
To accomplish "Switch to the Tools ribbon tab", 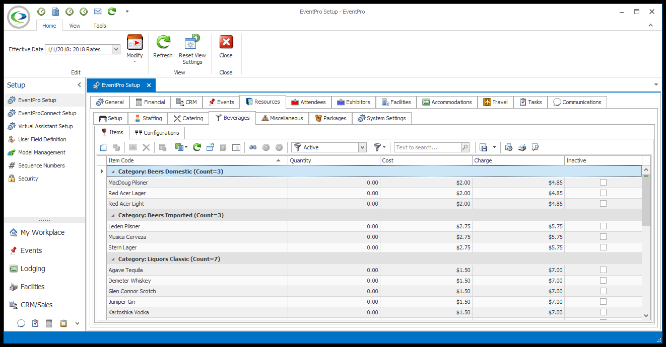I will (x=100, y=26).
